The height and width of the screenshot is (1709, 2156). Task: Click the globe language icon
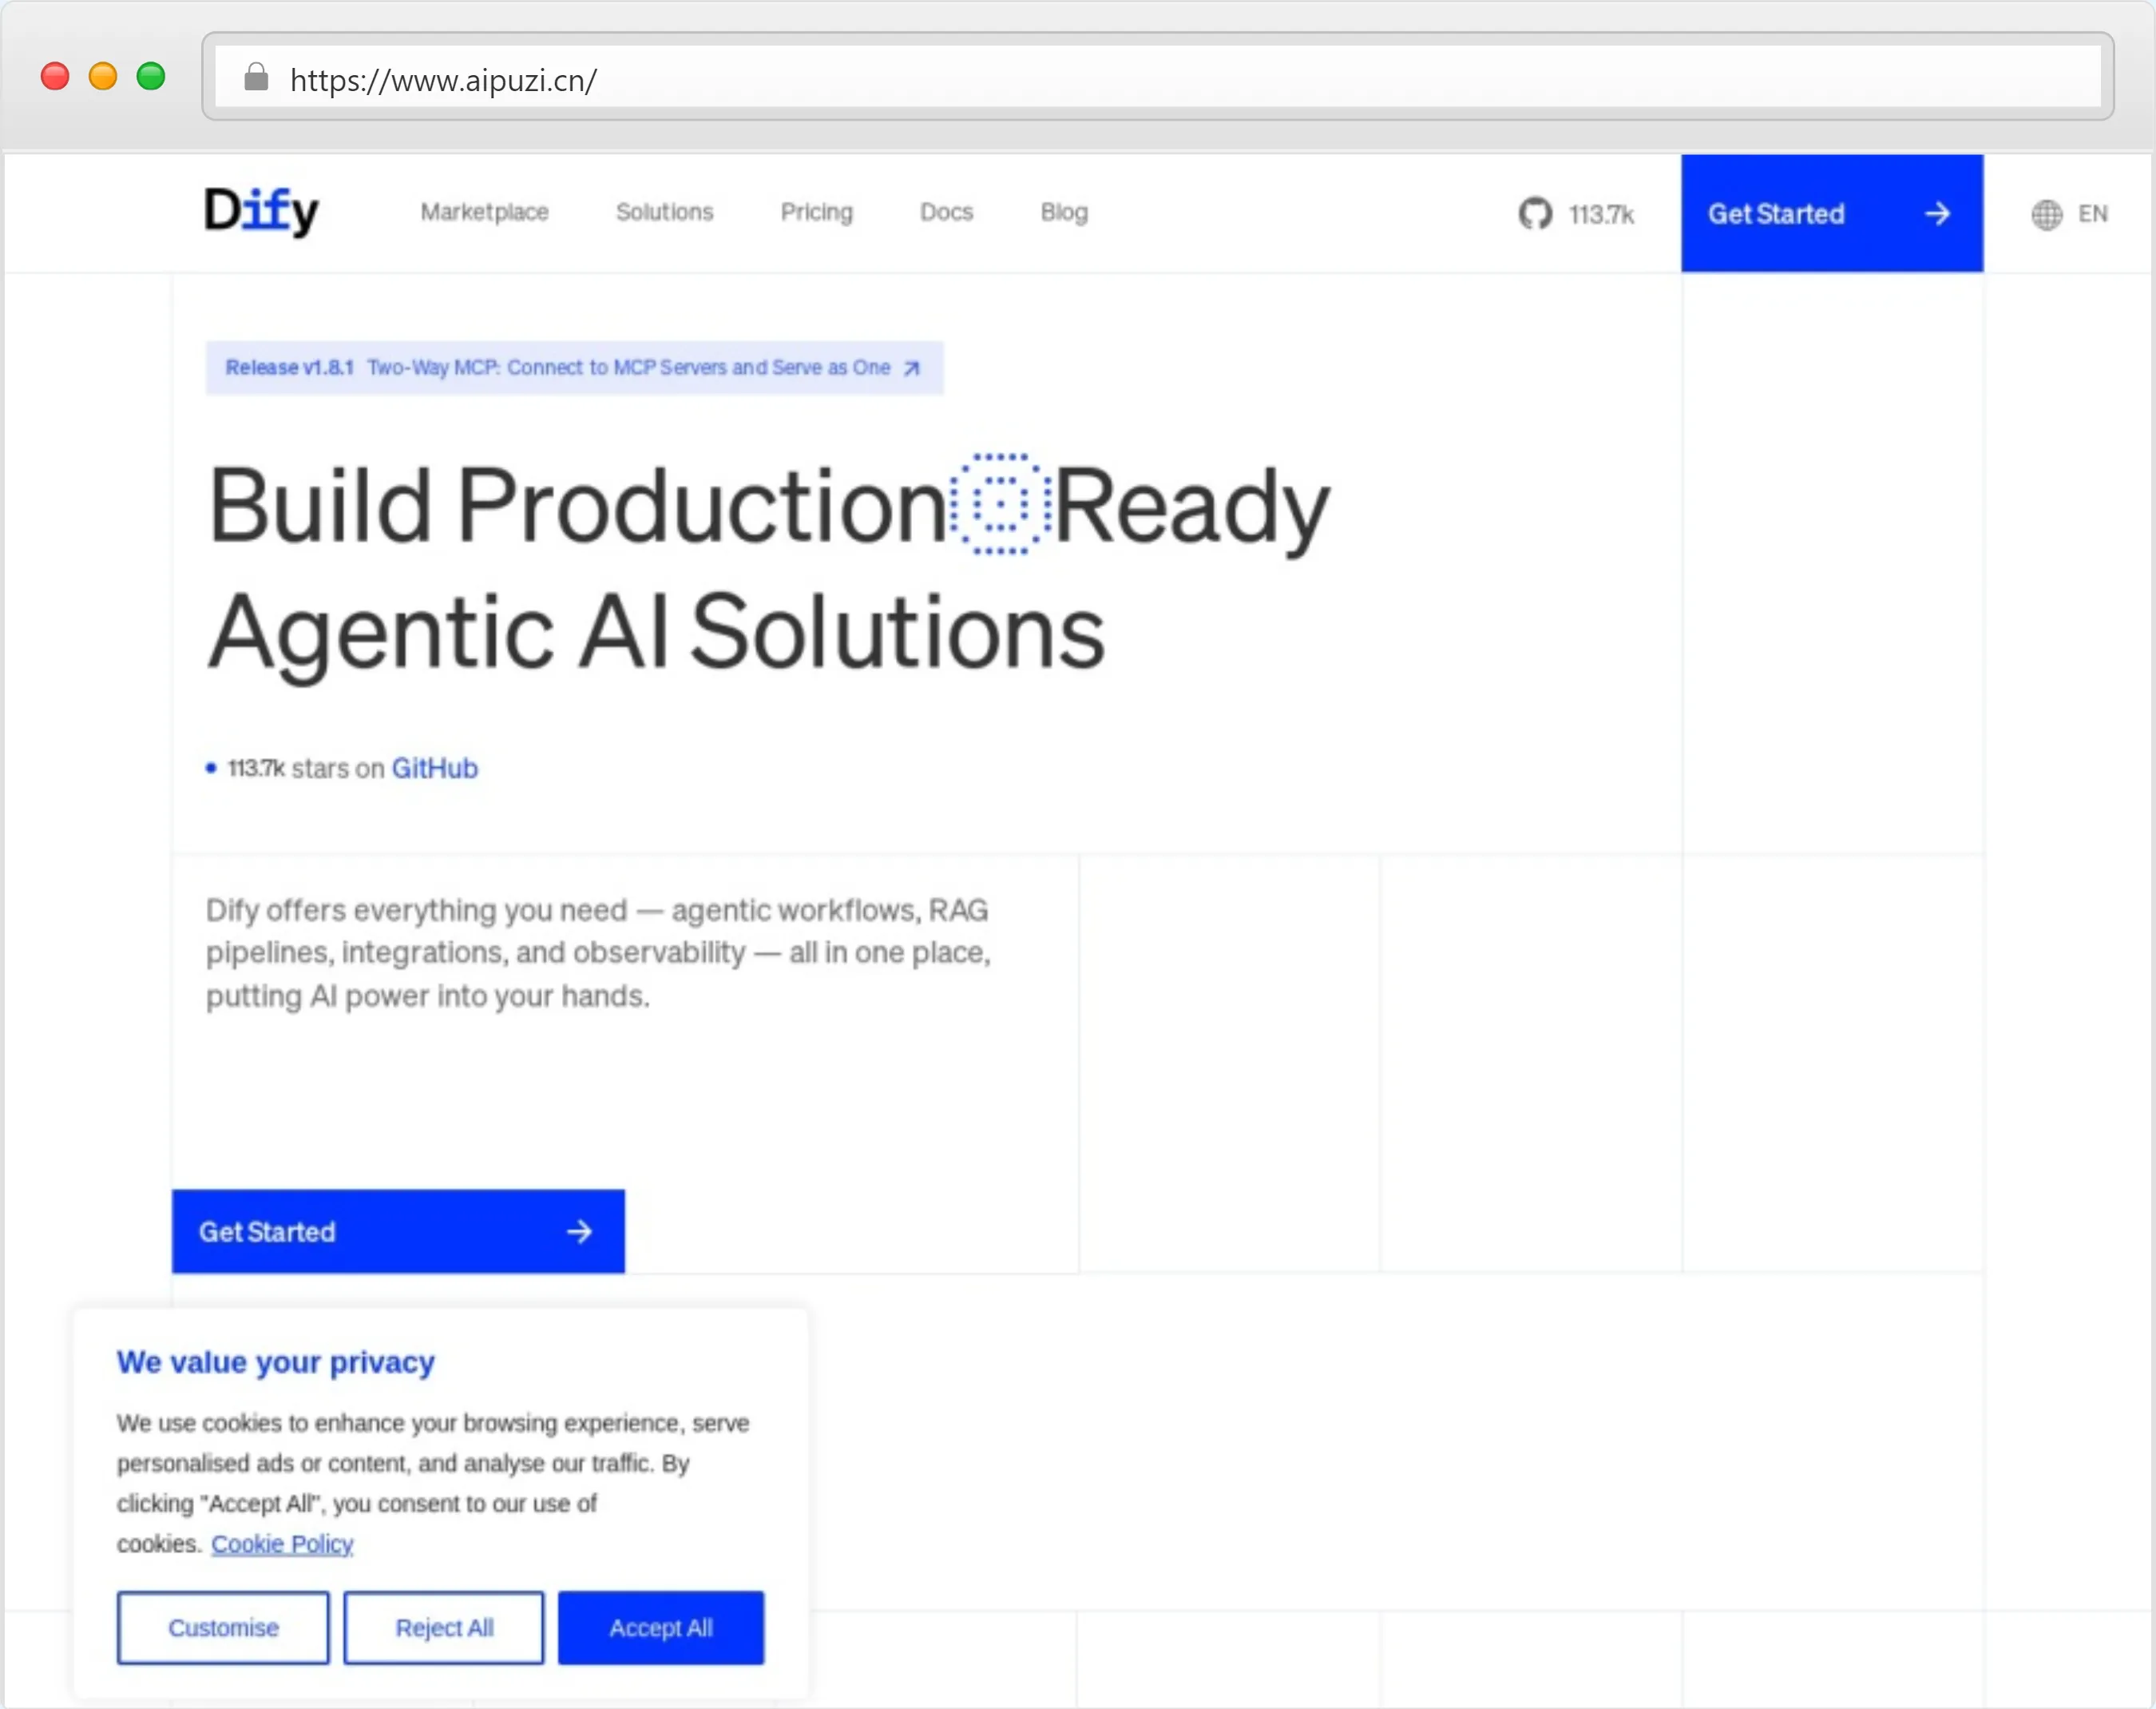(x=2046, y=214)
